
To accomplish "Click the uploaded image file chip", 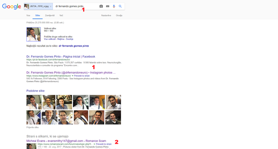I will 39,6.
